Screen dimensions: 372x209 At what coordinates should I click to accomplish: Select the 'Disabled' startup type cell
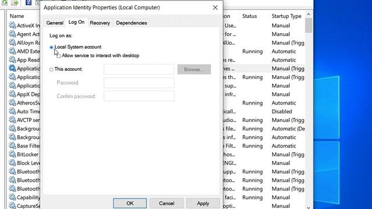click(x=282, y=111)
